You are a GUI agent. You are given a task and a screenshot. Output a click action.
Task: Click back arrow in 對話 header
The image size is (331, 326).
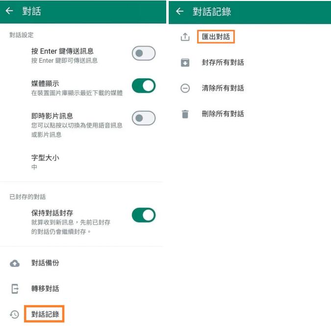pyautogui.click(x=9, y=11)
